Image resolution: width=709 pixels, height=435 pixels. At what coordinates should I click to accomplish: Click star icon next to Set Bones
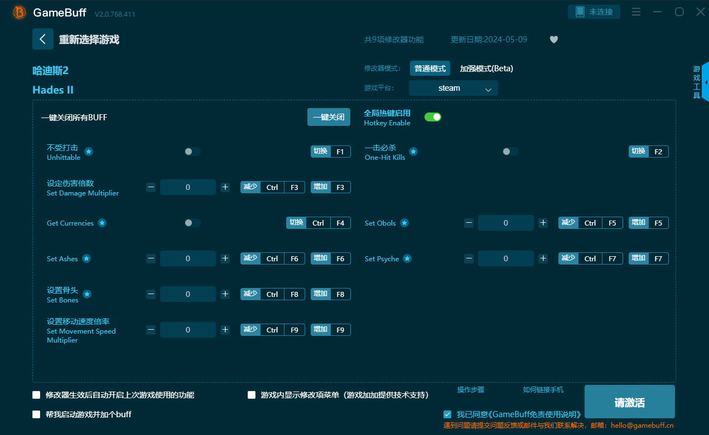[x=87, y=294]
